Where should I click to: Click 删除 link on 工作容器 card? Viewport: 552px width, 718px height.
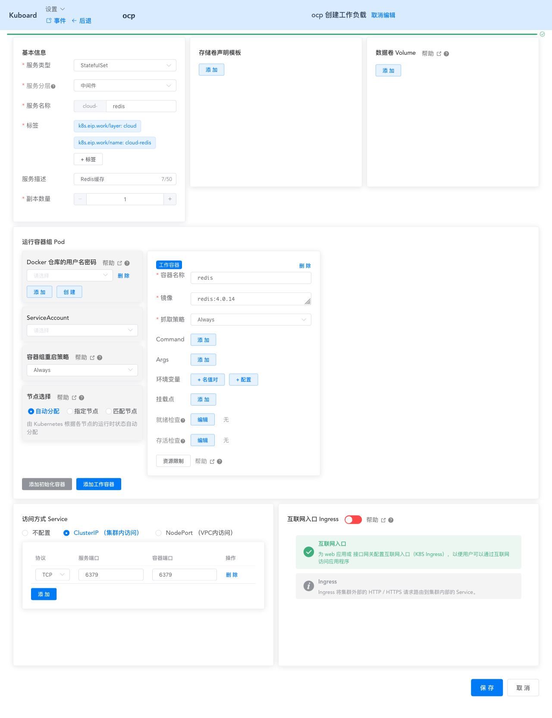305,266
